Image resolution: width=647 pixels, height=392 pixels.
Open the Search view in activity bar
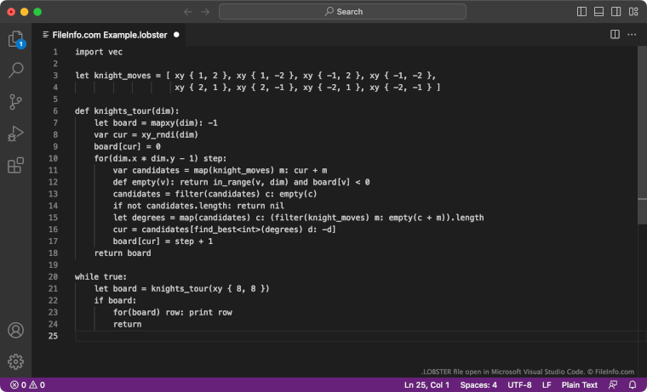point(15,71)
